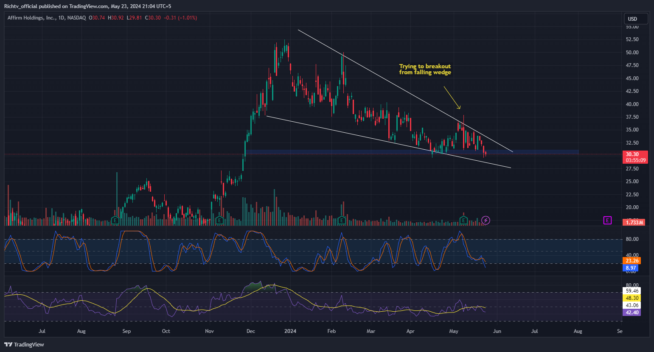The height and width of the screenshot is (352, 654).
Task: Open the USD currency selector
Action: tap(636, 19)
